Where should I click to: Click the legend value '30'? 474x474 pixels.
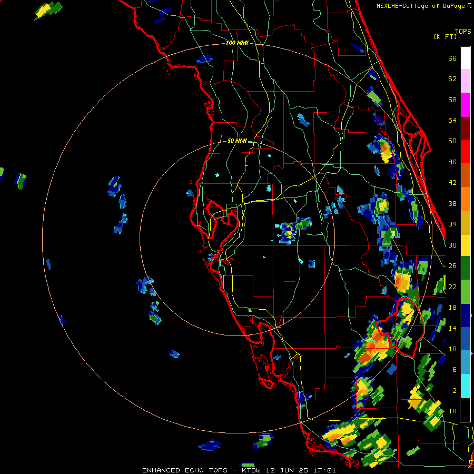452,245
